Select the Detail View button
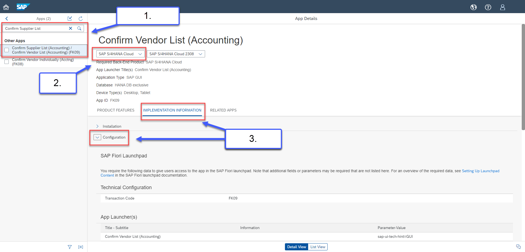The image size is (525, 252). pos(296,247)
